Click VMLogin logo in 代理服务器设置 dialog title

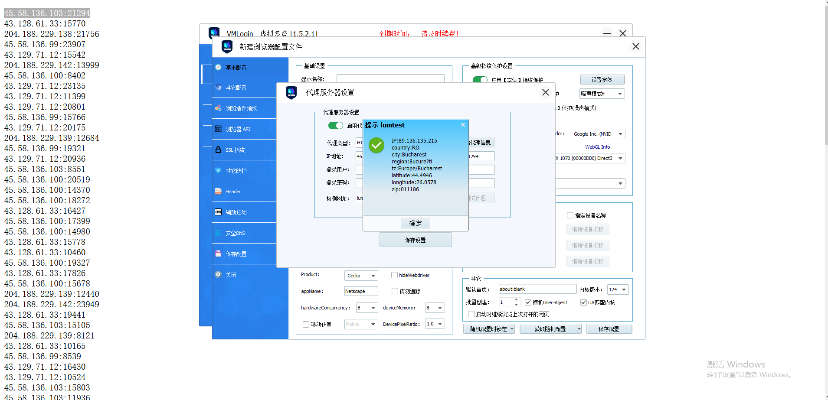coord(291,92)
